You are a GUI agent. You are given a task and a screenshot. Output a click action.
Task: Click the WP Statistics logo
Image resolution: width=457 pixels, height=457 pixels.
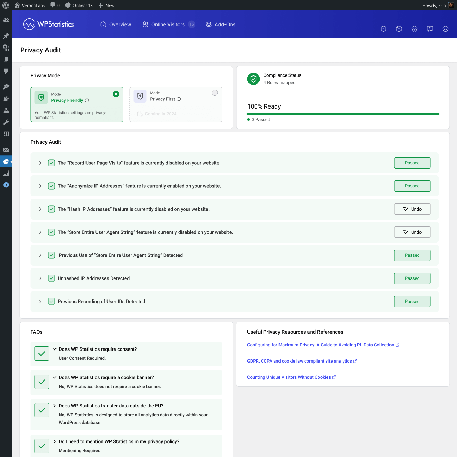[49, 24]
